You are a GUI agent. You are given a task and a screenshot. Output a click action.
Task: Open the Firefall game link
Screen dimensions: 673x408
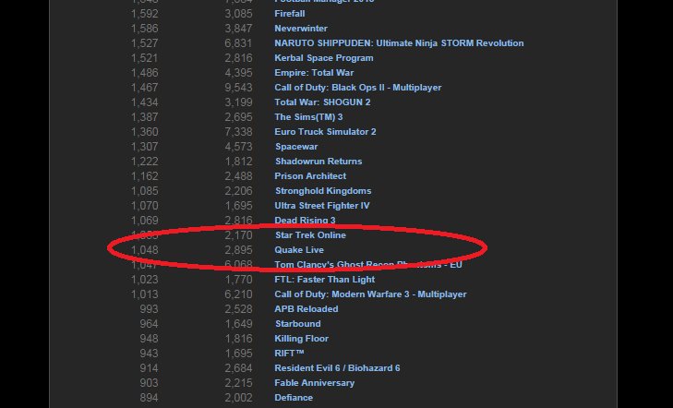[293, 14]
